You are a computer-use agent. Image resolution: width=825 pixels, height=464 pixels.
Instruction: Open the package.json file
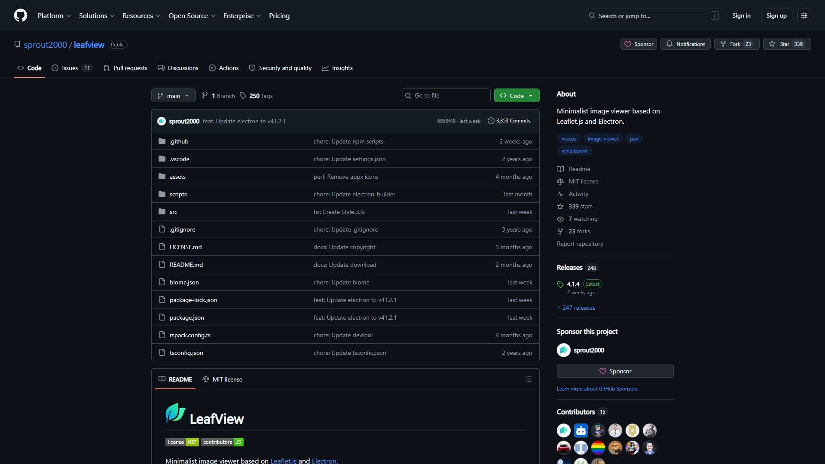[186, 317]
